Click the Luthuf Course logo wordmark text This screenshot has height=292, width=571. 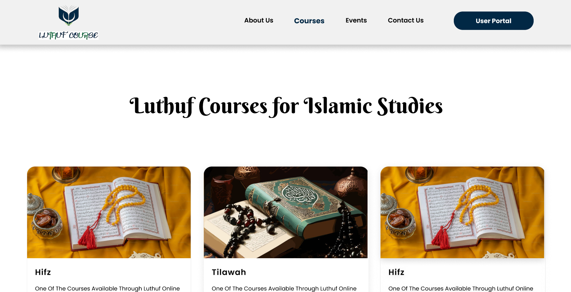pos(68,35)
